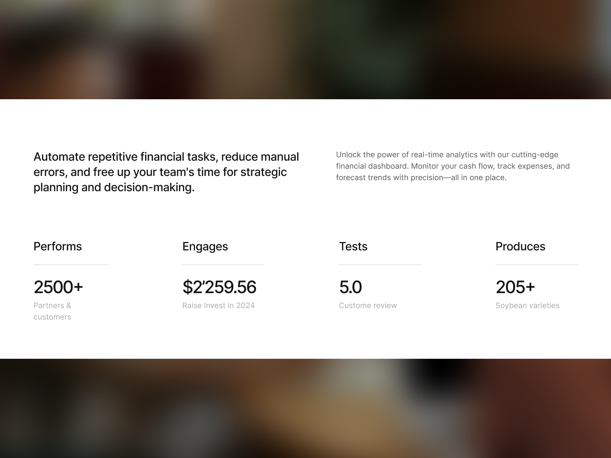Click the Automate repetitive financial tasks headline

tap(166, 172)
